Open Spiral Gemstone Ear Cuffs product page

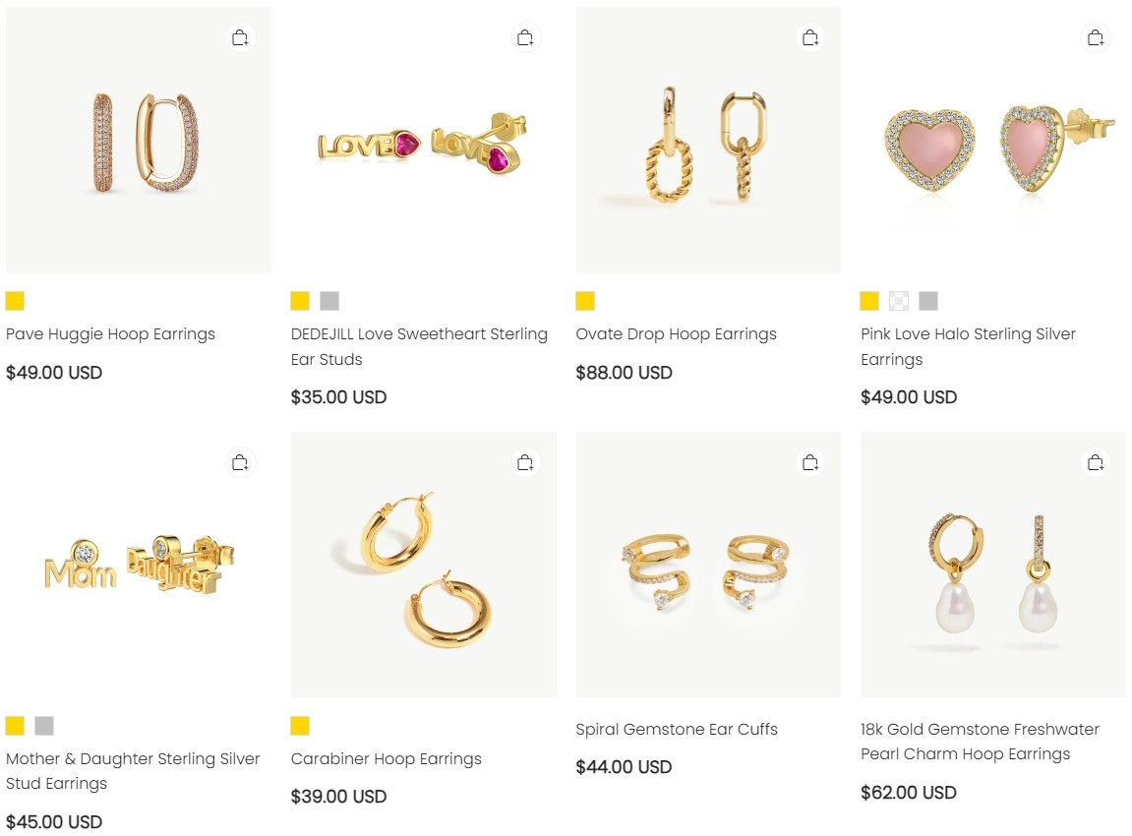click(708, 565)
